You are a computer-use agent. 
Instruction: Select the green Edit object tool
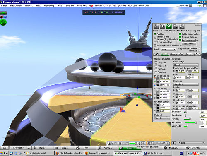pos(169,26)
